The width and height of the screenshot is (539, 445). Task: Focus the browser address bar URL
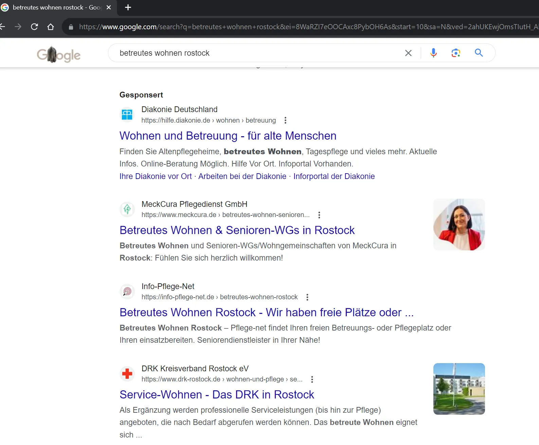tap(308, 27)
